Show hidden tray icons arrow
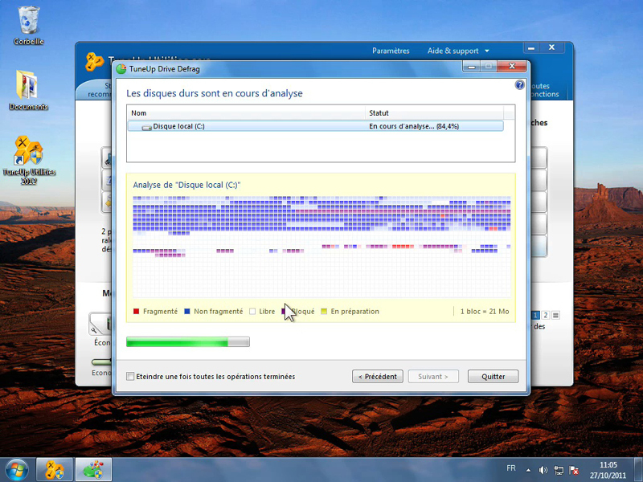The height and width of the screenshot is (482, 643). [528, 470]
